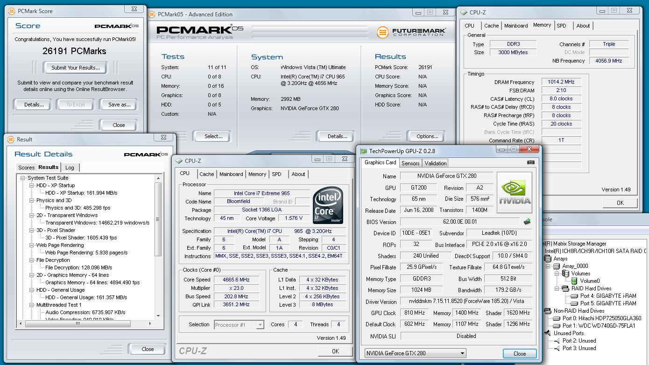Collapse the System Test Suite node

[22, 178]
